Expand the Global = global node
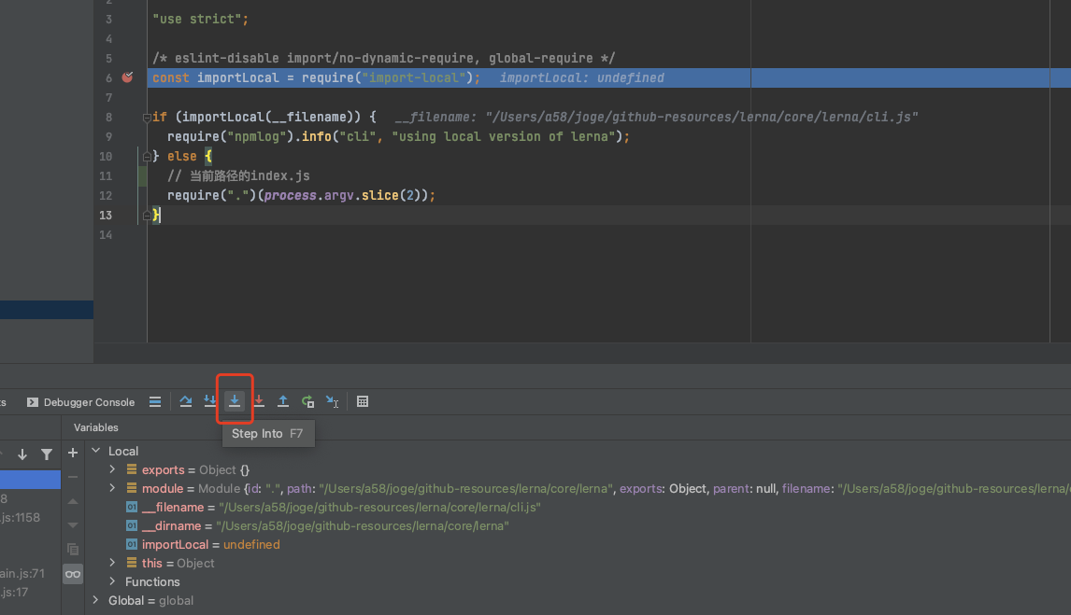The width and height of the screenshot is (1071, 615). pyautogui.click(x=96, y=600)
